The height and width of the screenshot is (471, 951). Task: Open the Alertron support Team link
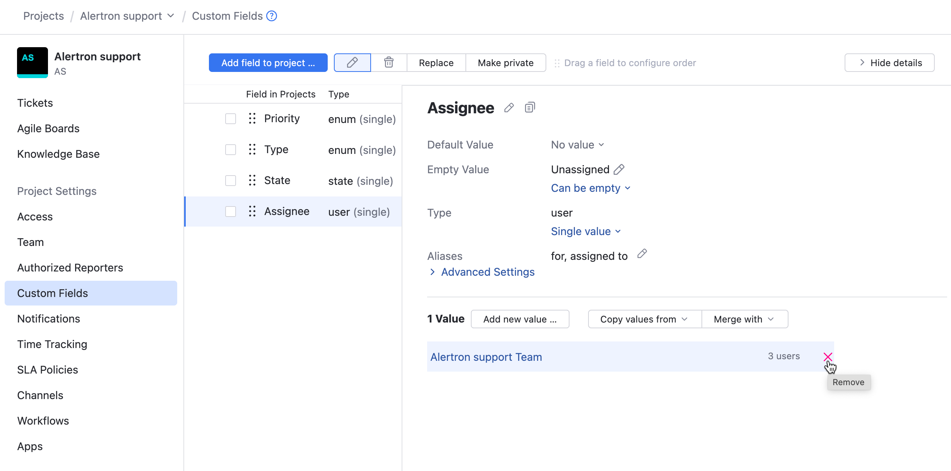pos(486,357)
